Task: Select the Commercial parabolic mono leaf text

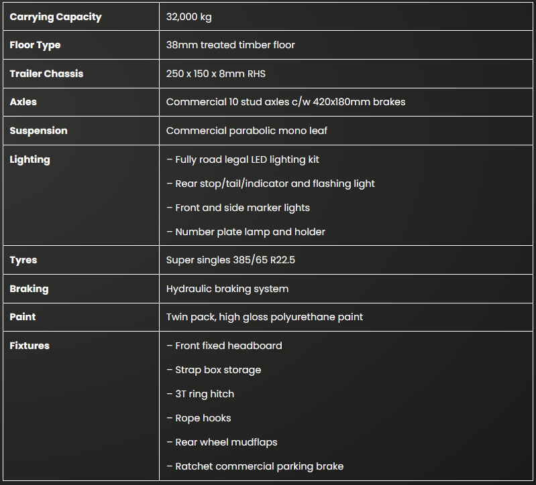Action: [x=247, y=131]
